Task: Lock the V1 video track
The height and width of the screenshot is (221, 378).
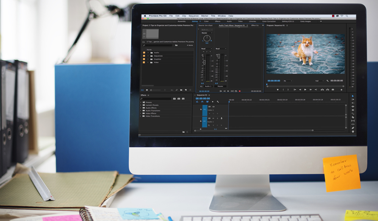Action: 201,109
